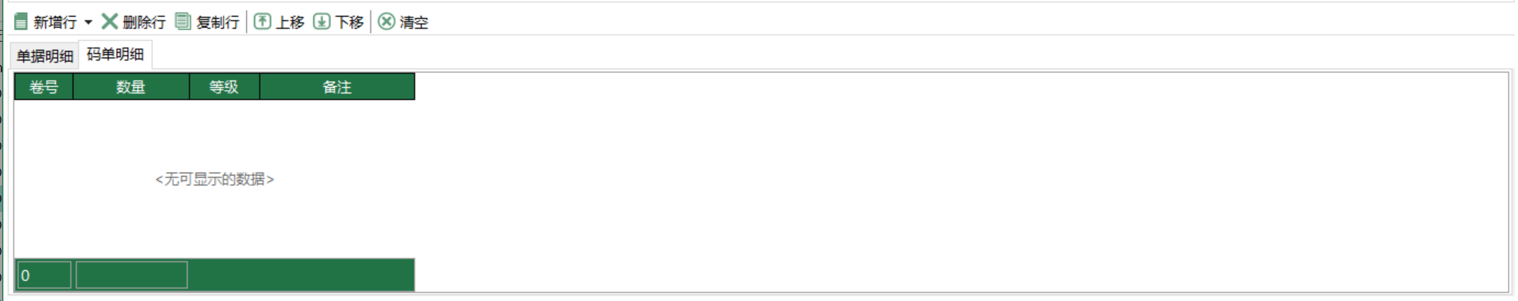Select the 码单明细 tab
1518x301 pixels.
point(115,54)
